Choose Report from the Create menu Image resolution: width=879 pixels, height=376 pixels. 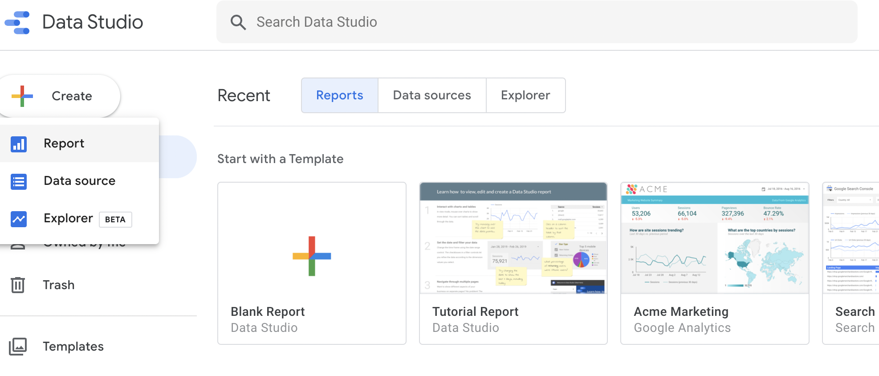[79, 143]
